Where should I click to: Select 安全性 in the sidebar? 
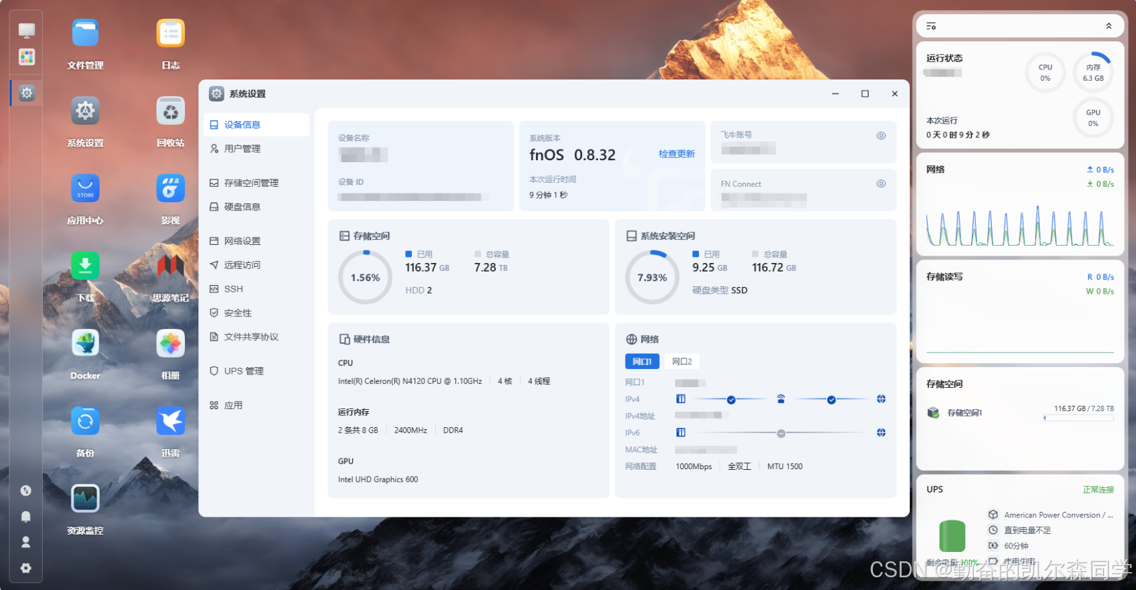pos(257,313)
